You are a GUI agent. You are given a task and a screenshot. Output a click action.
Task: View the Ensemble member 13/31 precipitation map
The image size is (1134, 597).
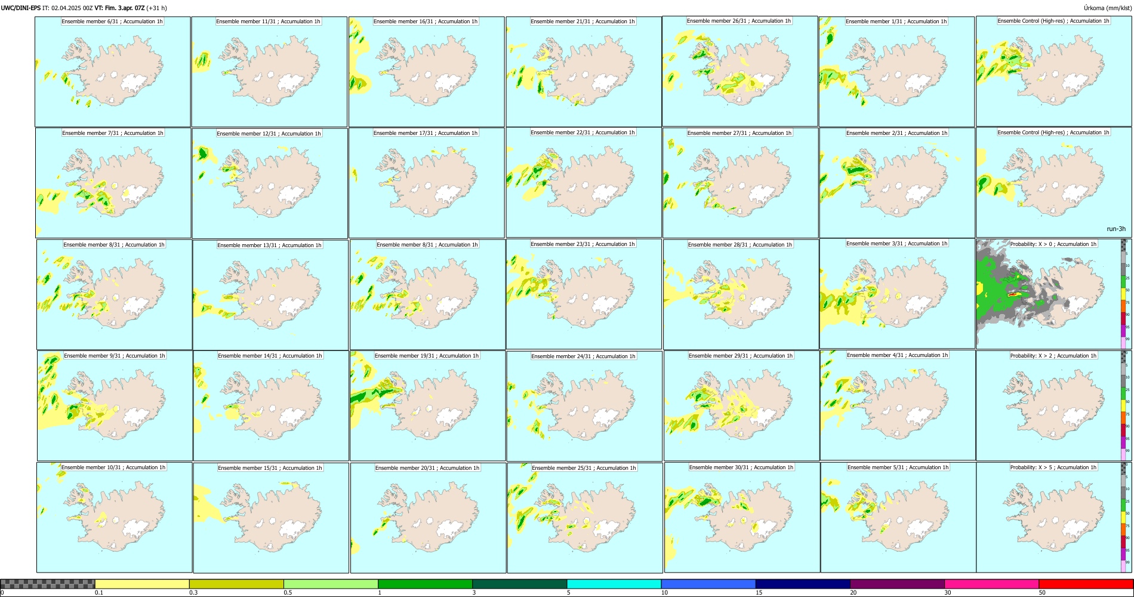270,296
